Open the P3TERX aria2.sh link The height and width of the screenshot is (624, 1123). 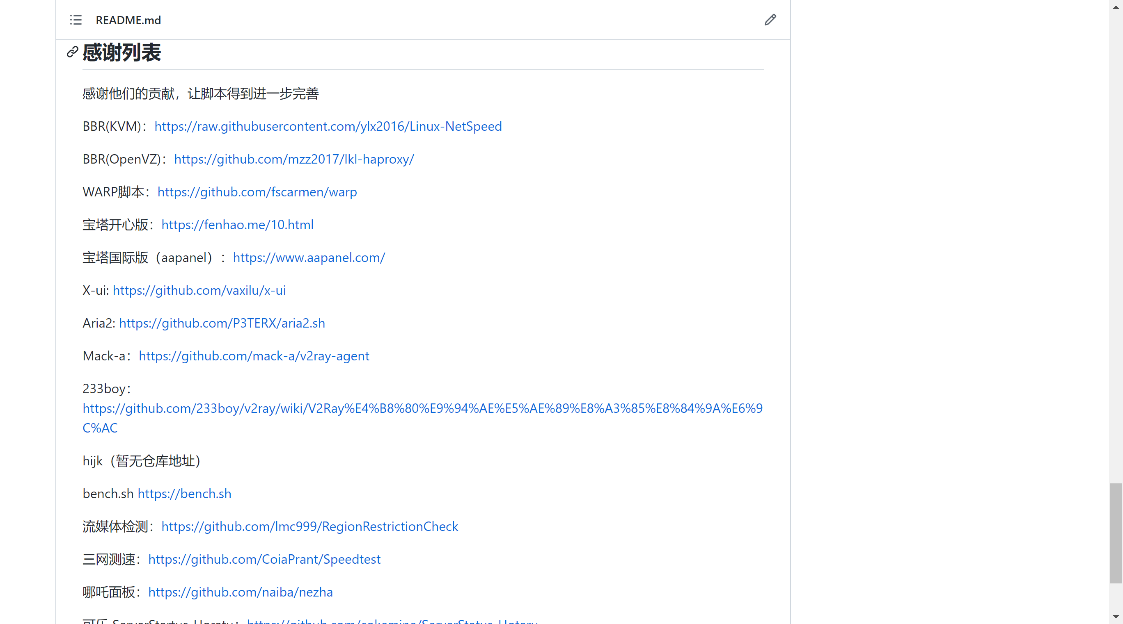coord(222,323)
